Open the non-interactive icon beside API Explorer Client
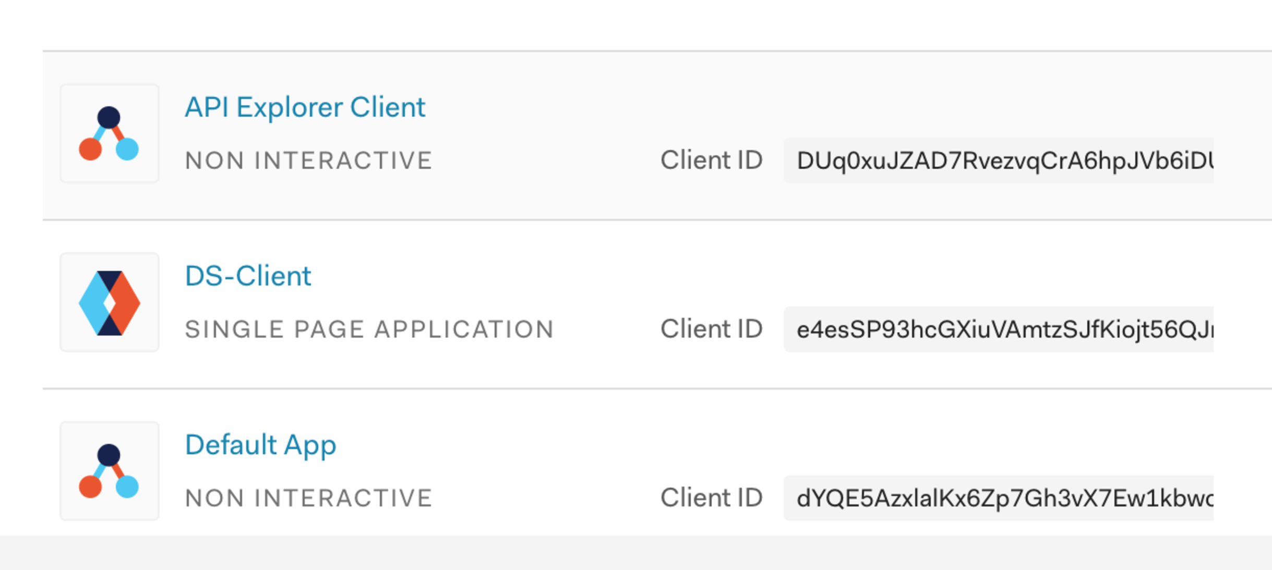This screenshot has width=1272, height=570. (x=110, y=133)
